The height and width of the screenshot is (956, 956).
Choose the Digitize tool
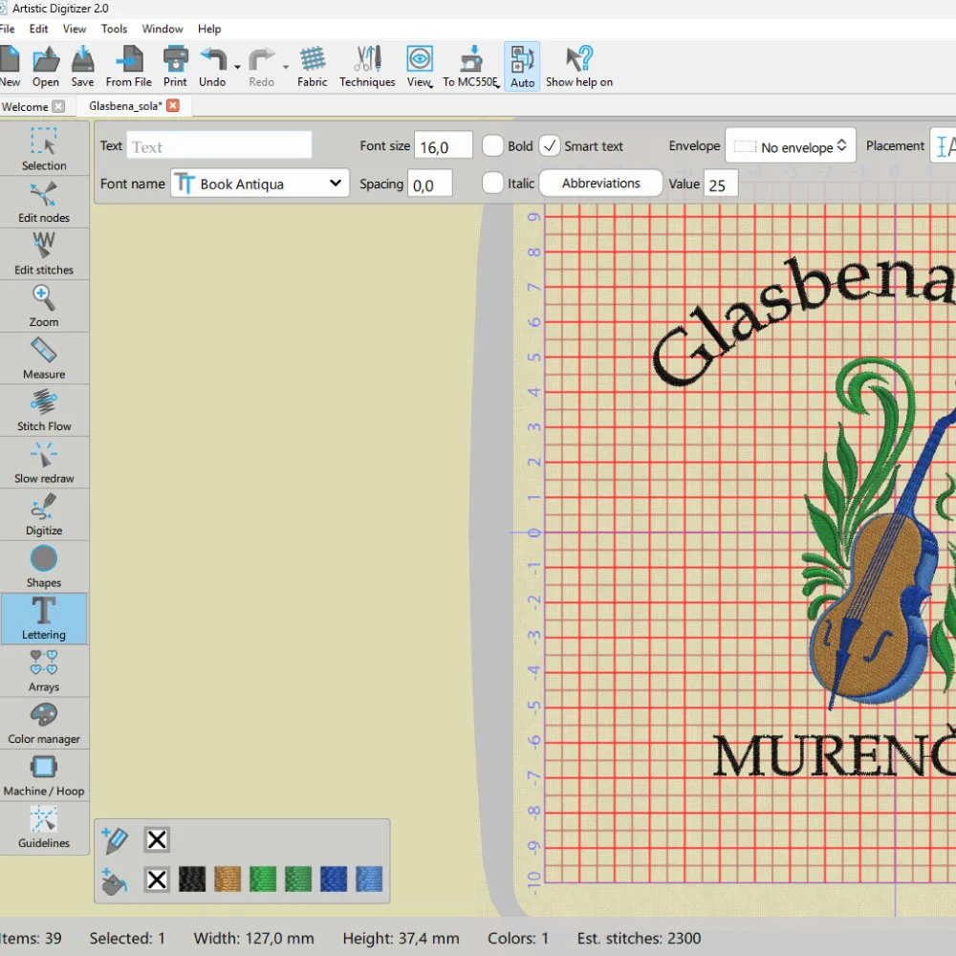point(44,514)
